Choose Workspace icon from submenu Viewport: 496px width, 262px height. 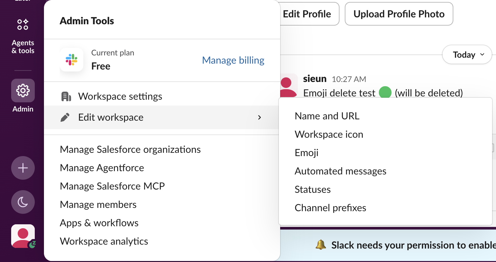click(x=385, y=134)
